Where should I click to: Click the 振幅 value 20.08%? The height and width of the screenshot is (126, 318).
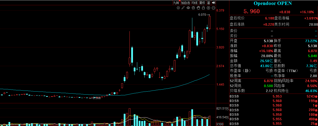[x=267, y=56]
